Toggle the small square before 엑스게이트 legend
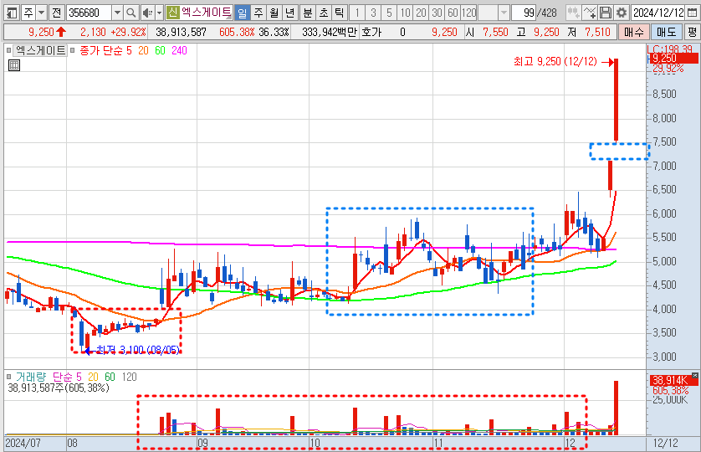 [x=9, y=50]
